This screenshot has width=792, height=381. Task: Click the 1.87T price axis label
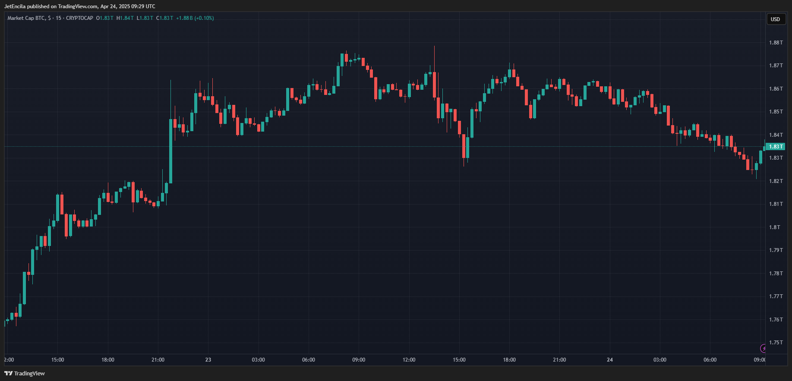pyautogui.click(x=776, y=66)
